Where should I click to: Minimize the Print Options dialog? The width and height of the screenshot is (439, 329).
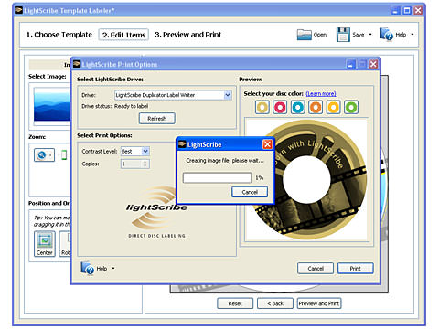[351, 64]
